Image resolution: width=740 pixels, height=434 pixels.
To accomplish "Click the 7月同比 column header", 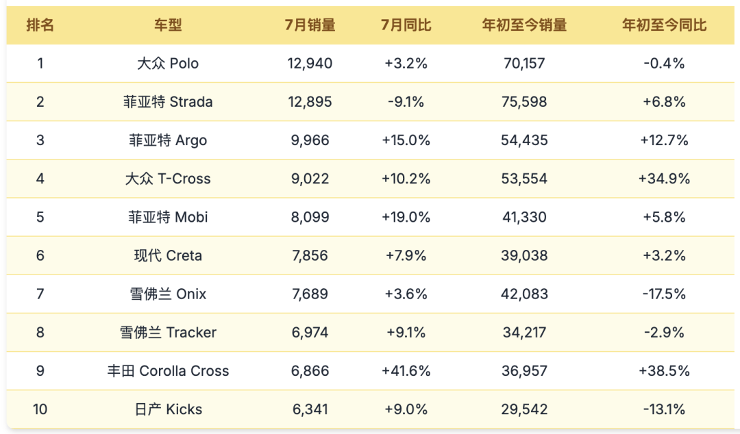I will point(406,25).
